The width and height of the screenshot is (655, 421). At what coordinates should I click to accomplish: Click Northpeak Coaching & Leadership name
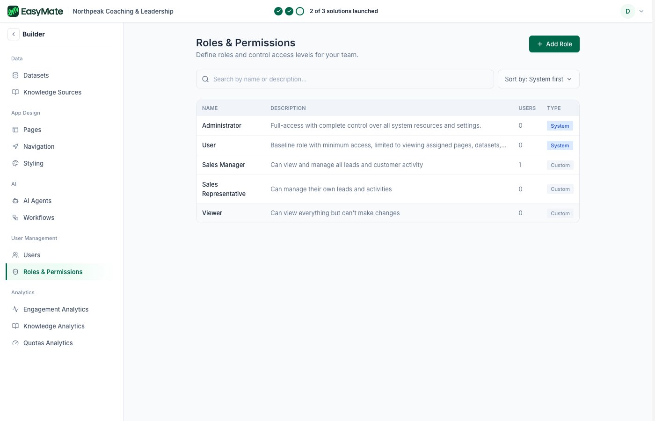pyautogui.click(x=123, y=11)
